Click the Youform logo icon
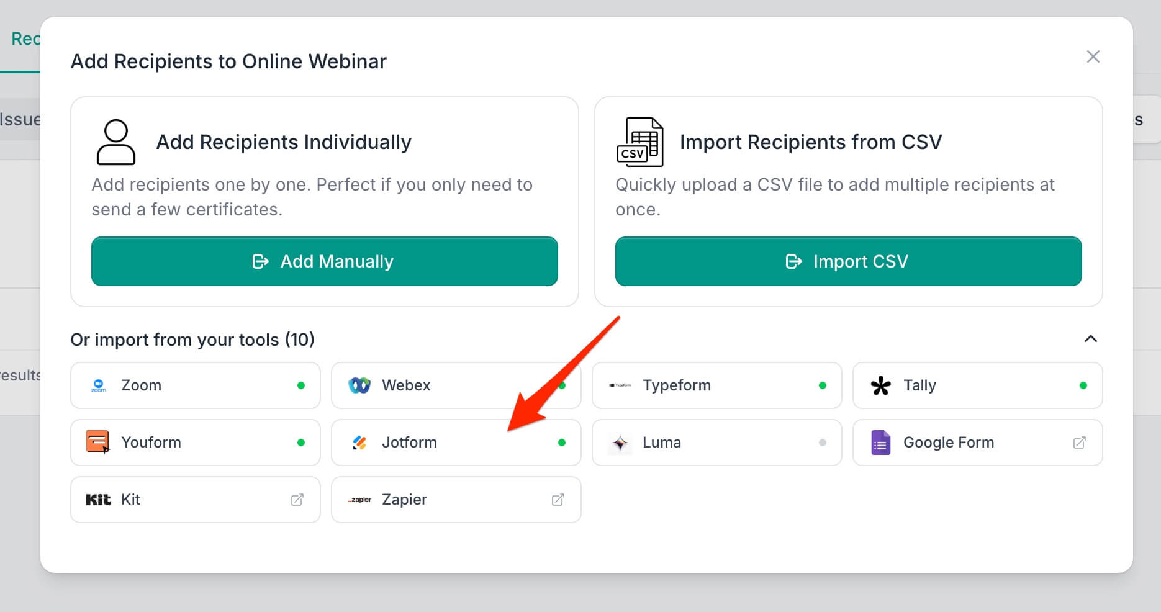The width and height of the screenshot is (1161, 612). click(x=98, y=442)
